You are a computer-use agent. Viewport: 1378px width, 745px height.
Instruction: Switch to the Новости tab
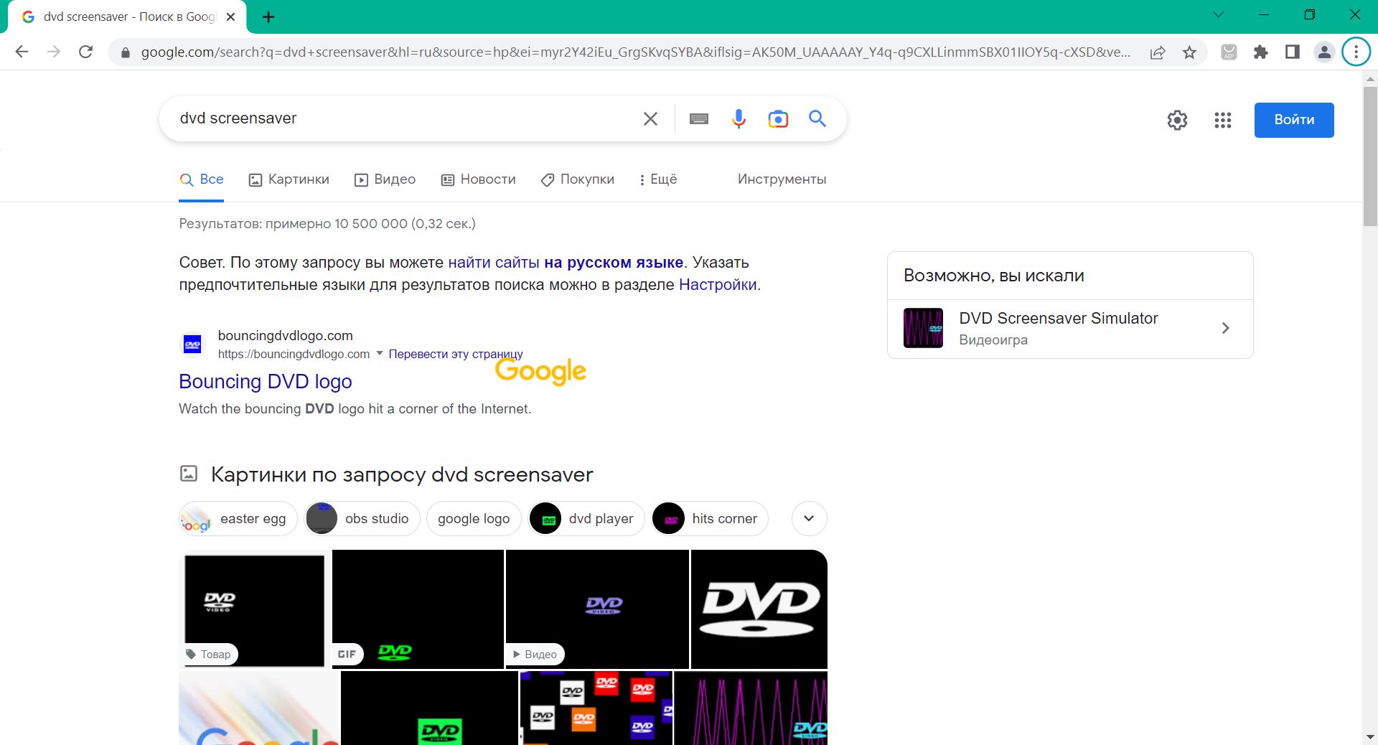click(x=478, y=179)
